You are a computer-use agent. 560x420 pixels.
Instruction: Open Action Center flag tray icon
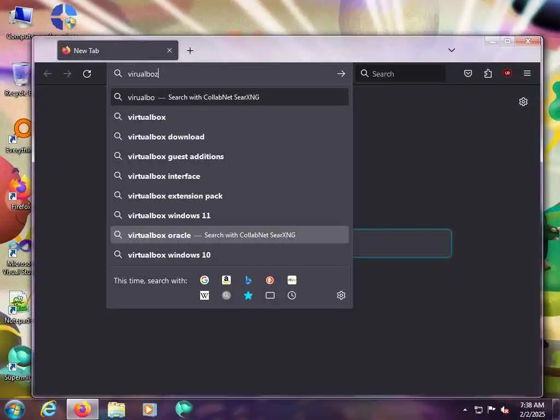(x=492, y=409)
